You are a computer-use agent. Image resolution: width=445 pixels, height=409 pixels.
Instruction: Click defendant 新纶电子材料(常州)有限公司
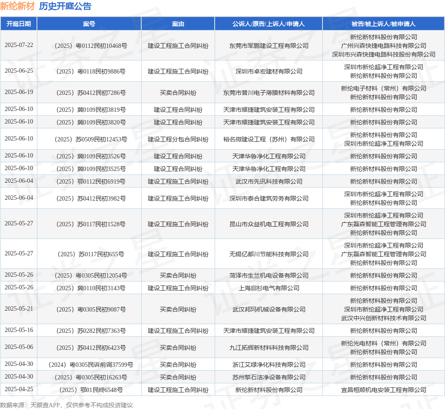point(383,88)
